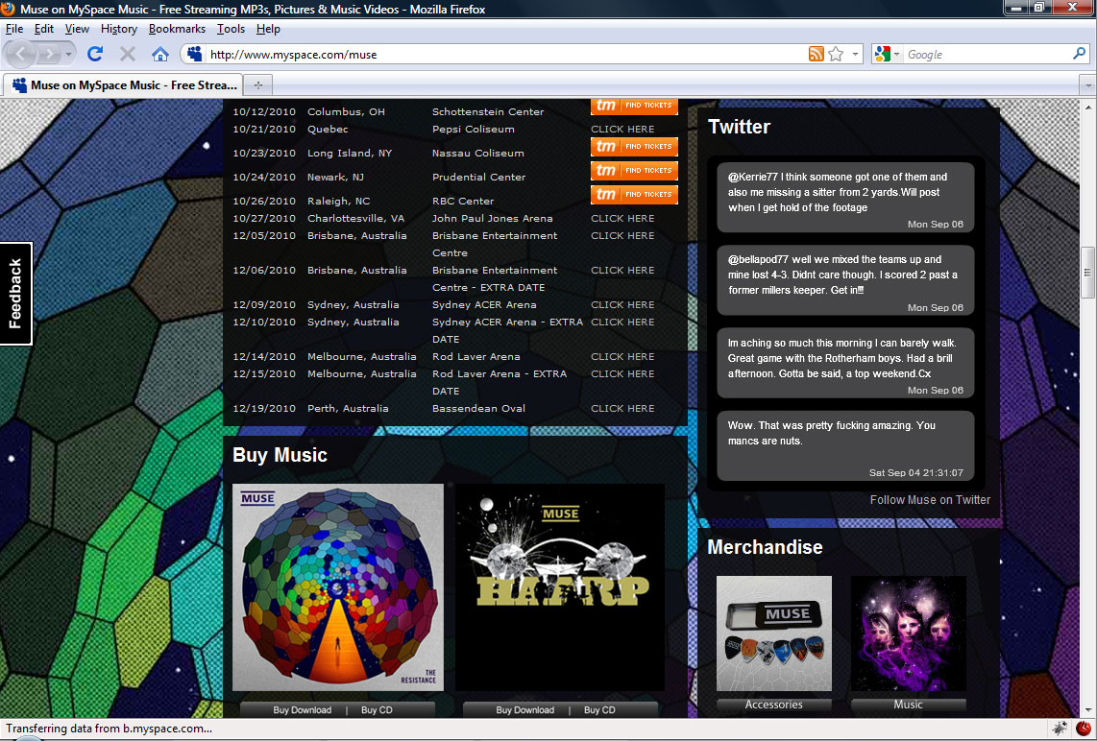Open the list all tabs dropdown
This screenshot has width=1097, height=741.
(1088, 85)
